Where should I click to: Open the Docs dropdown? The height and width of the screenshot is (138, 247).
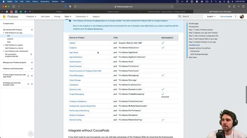(68, 16)
